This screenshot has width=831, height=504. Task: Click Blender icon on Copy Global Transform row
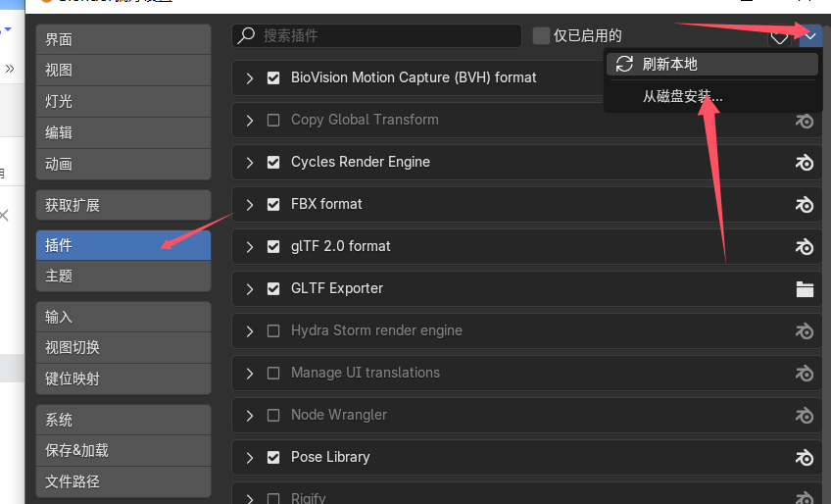click(805, 121)
